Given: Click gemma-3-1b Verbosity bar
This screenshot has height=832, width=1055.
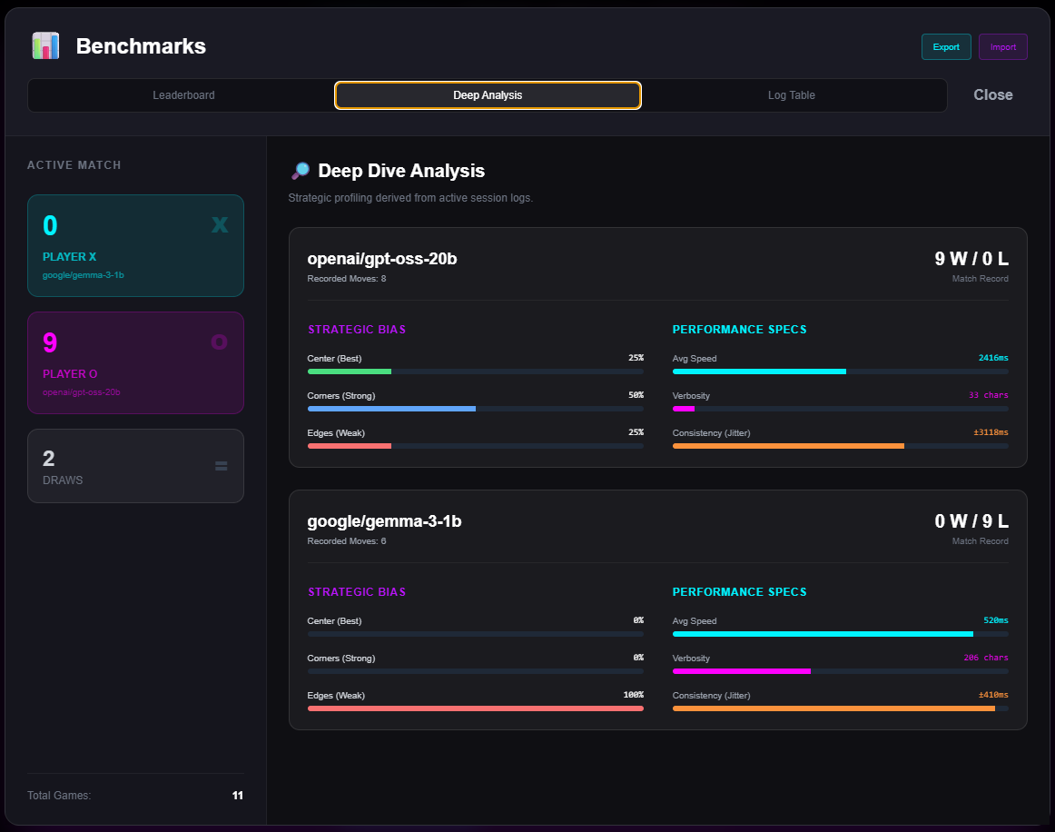Looking at the screenshot, I should [841, 671].
